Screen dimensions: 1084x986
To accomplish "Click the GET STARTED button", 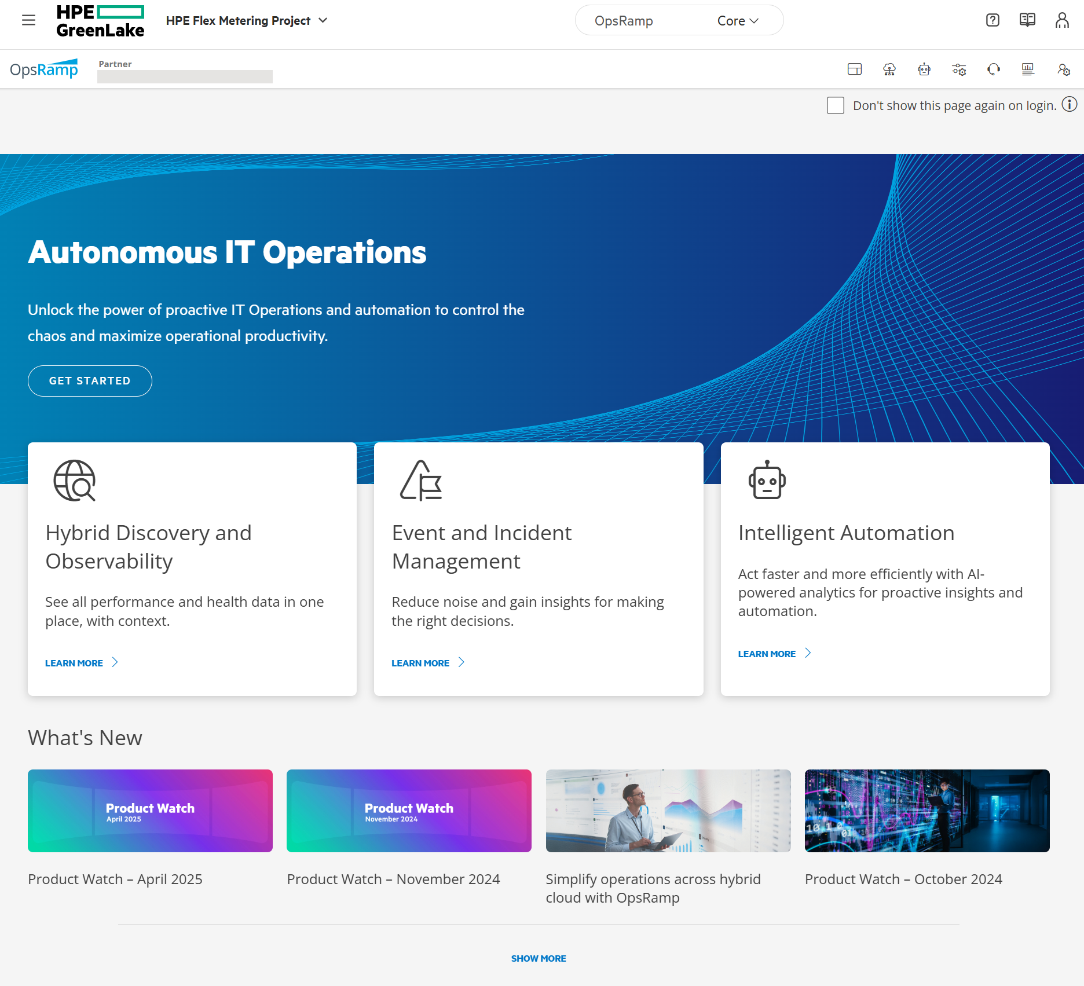I will point(90,381).
